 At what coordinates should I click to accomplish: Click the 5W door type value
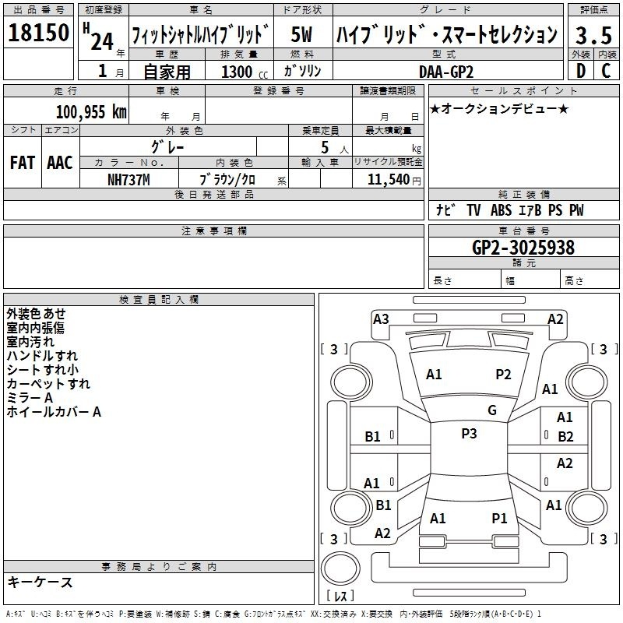tap(301, 34)
